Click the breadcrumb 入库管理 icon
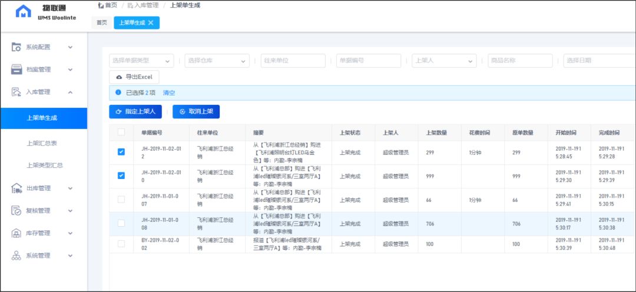The height and width of the screenshot is (292, 636). pos(130,6)
